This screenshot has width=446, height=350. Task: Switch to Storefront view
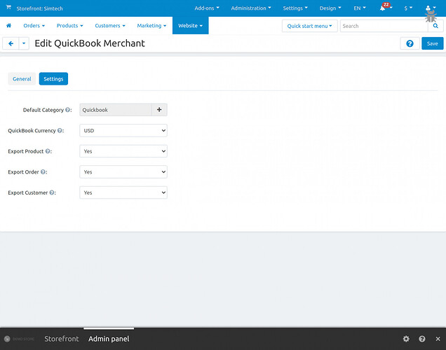pyautogui.click(x=62, y=339)
